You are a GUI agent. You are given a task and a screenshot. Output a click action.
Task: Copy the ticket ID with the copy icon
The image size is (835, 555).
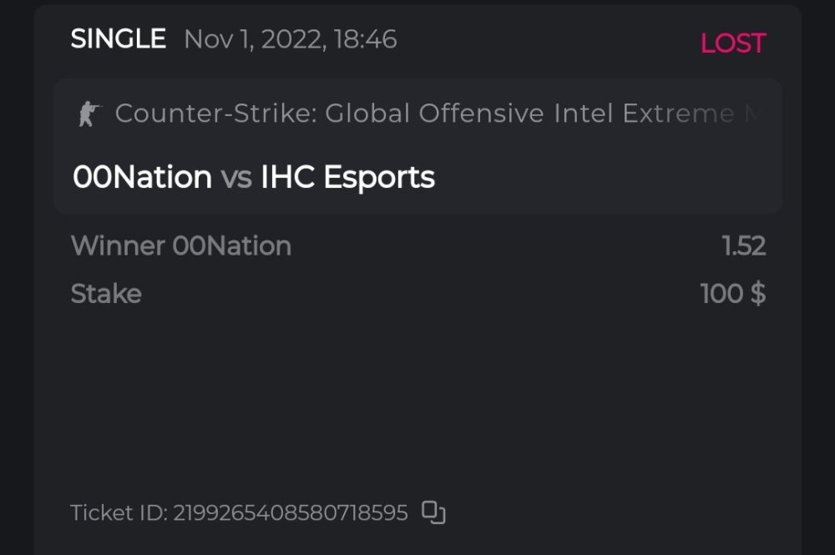433,512
